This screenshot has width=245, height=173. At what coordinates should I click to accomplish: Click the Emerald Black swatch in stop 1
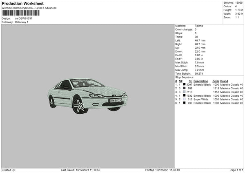[x=185, y=84]
